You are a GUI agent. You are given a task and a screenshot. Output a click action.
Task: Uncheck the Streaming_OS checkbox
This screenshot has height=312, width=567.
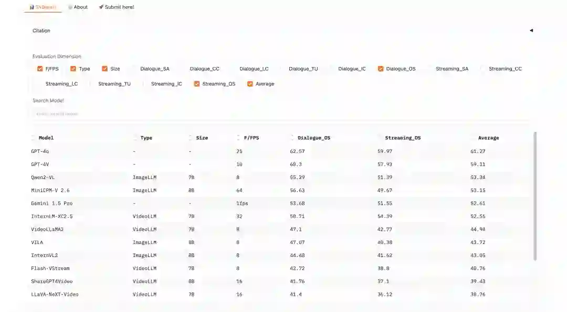197,84
